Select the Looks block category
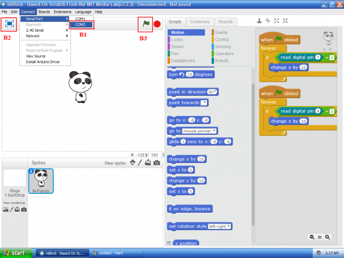 coord(186,39)
